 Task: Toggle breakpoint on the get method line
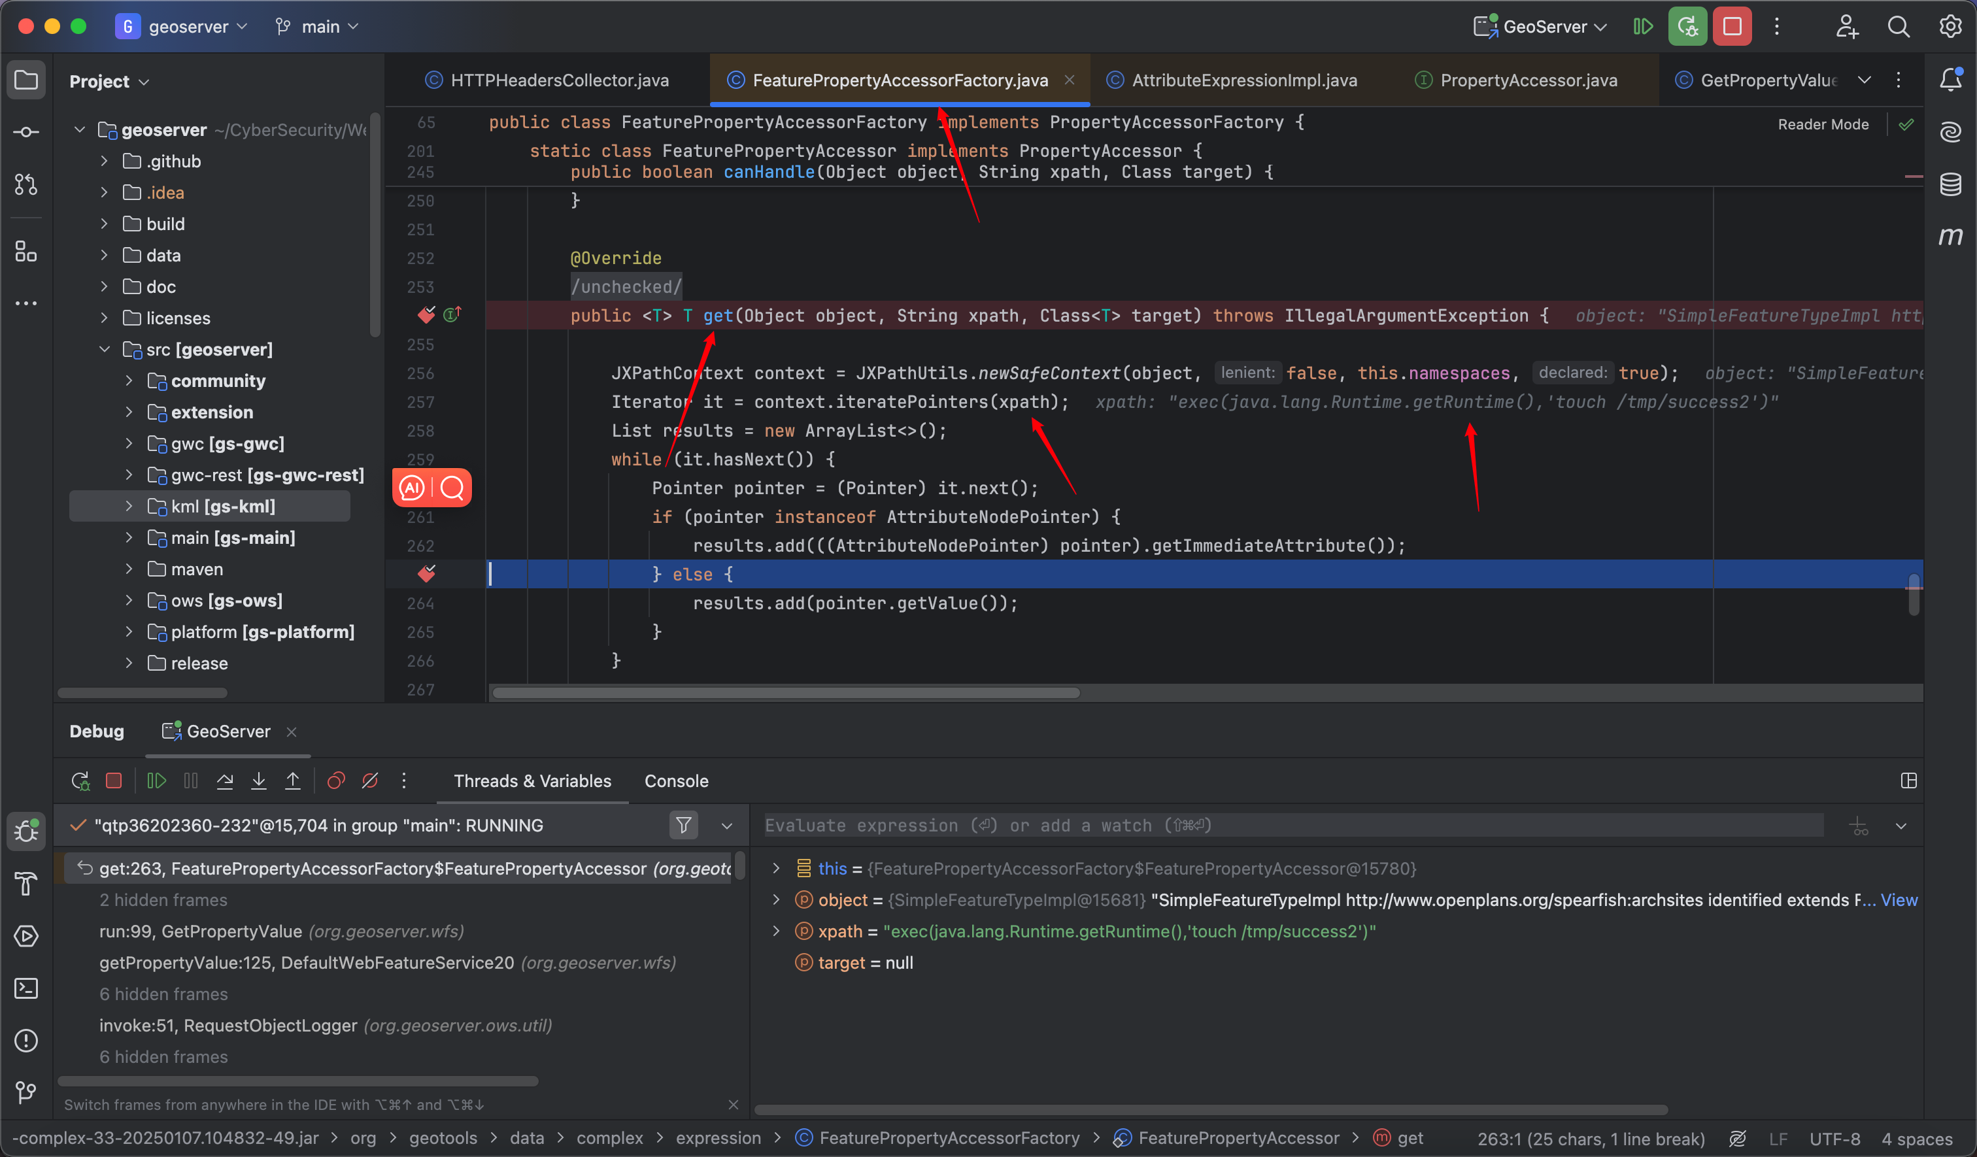point(426,315)
